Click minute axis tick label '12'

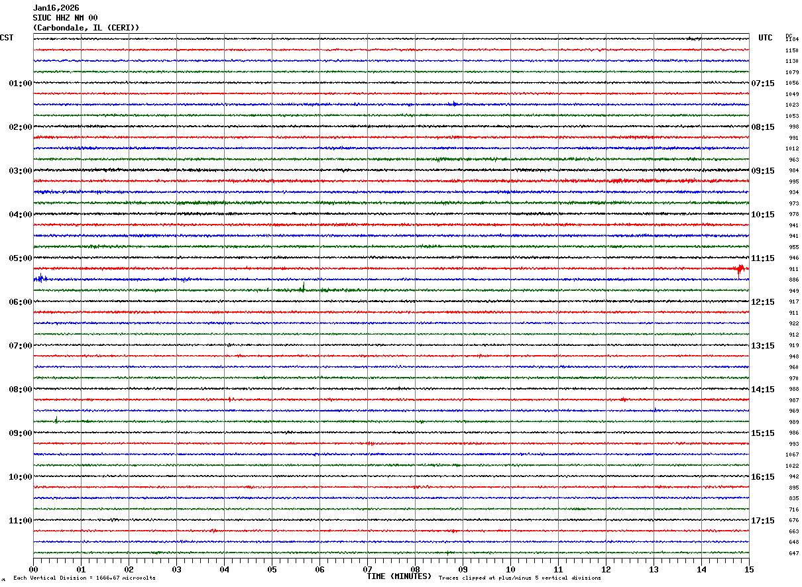(606, 569)
